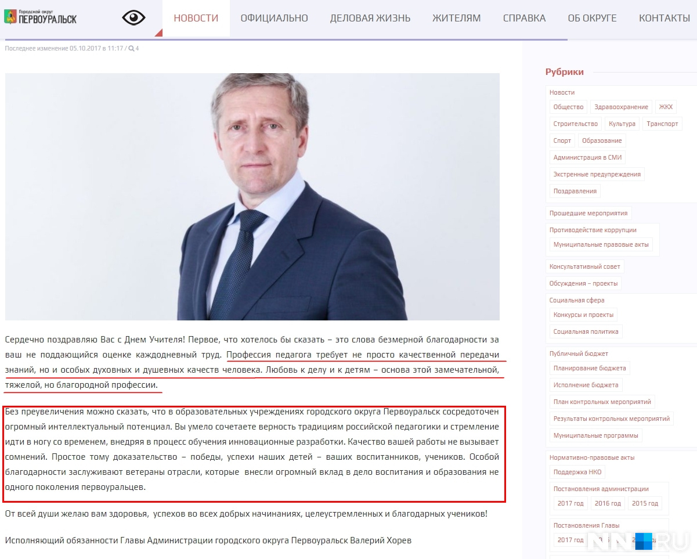697x559 pixels.
Task: Select the Здравоохранение rubric tag
Action: [621, 107]
